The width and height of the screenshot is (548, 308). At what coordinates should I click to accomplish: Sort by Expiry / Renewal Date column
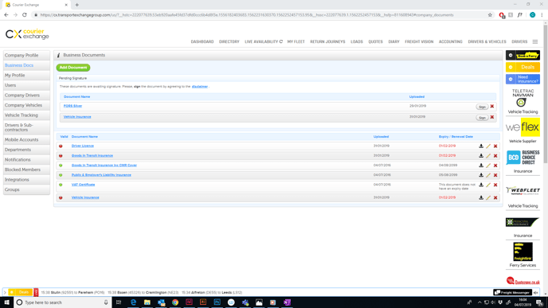(x=456, y=137)
